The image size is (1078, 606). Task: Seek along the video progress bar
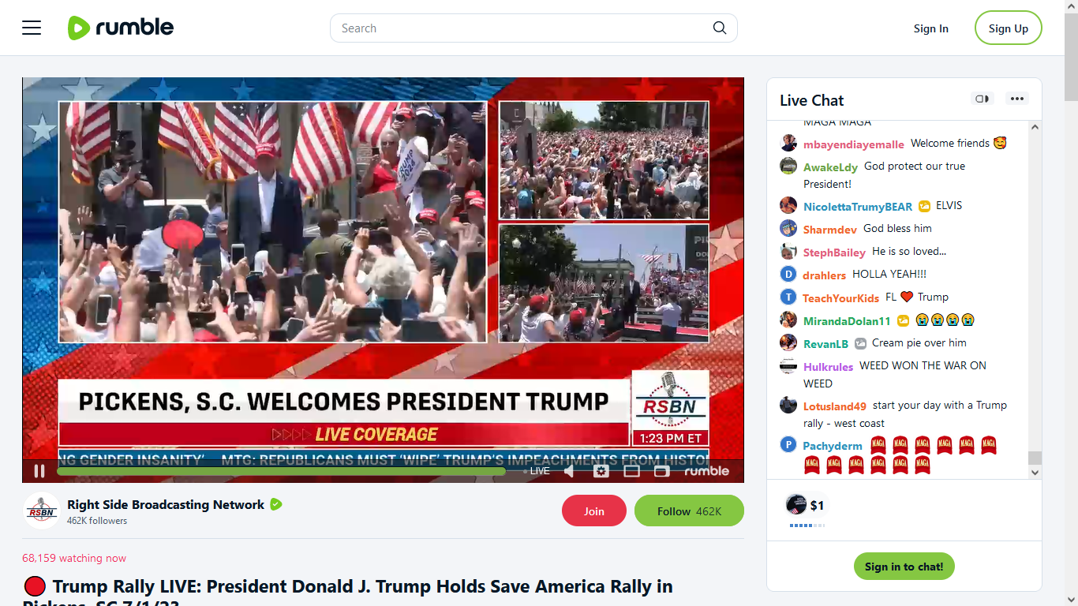[281, 471]
